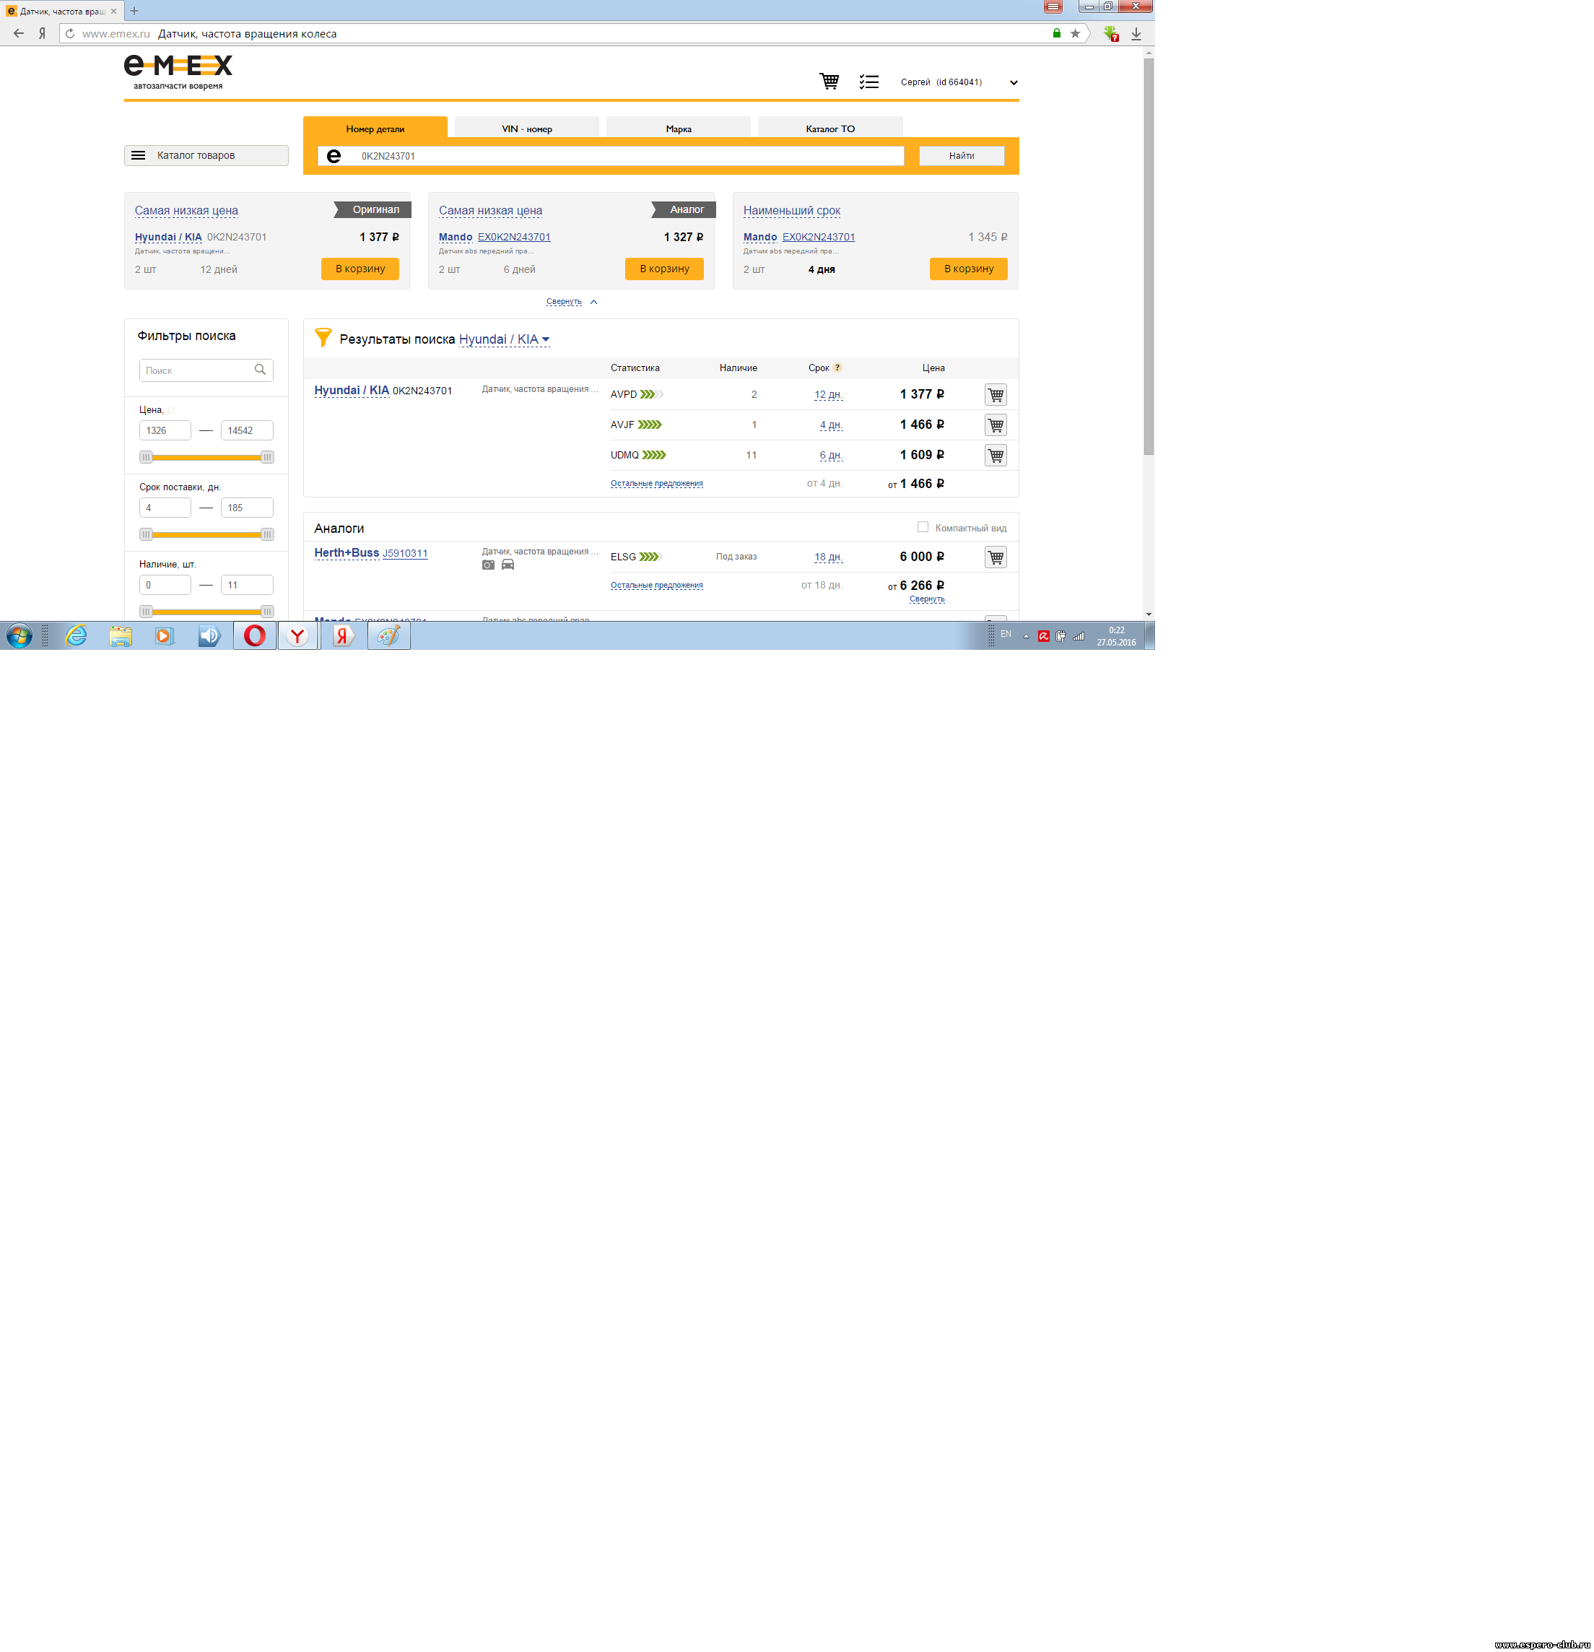This screenshot has height=1652, width=1594.
Task: Add Herth+Buss ELSG 6 000 ₽ to cart
Action: [x=995, y=557]
